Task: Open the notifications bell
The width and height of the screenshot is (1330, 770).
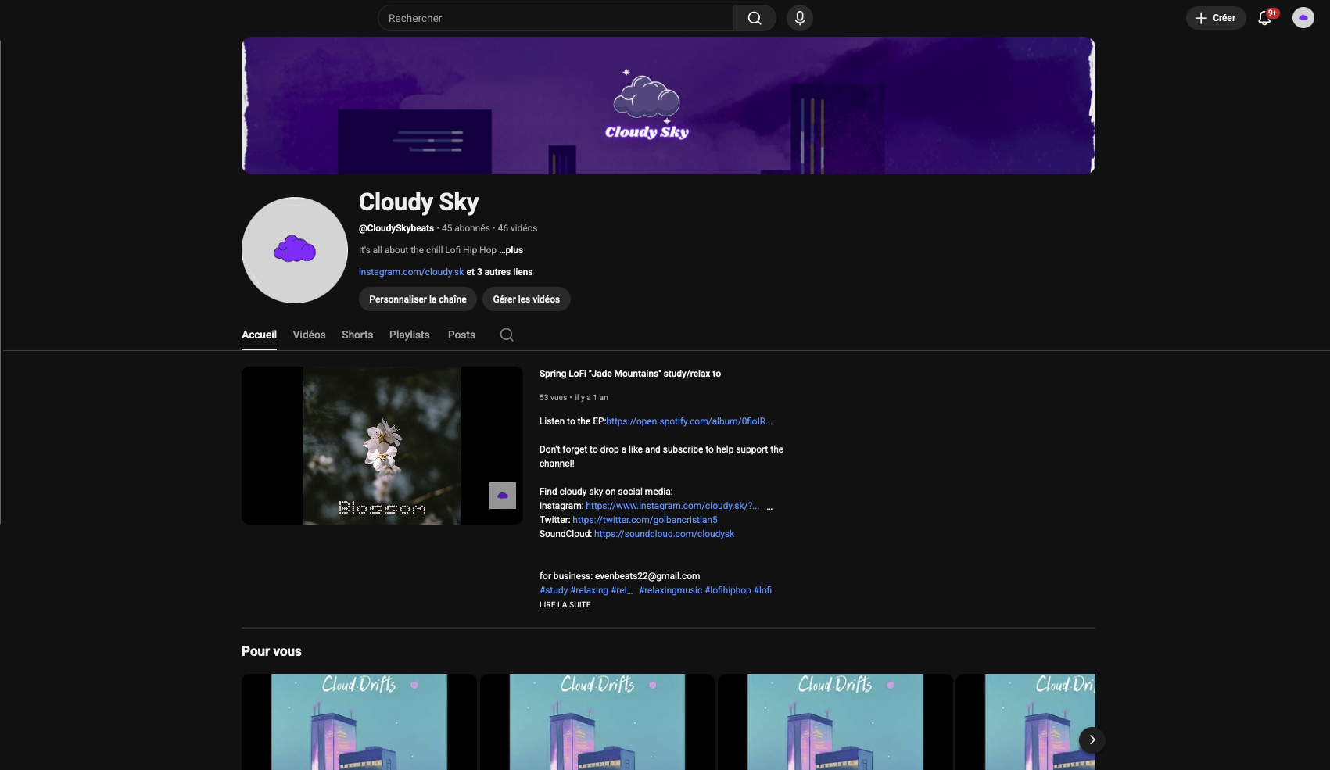Action: click(1264, 18)
